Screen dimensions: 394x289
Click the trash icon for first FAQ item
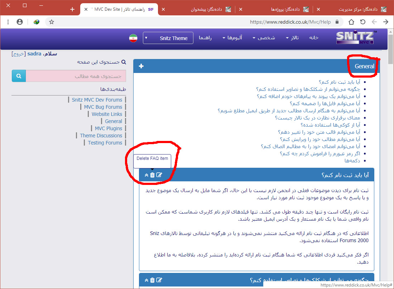152,175
